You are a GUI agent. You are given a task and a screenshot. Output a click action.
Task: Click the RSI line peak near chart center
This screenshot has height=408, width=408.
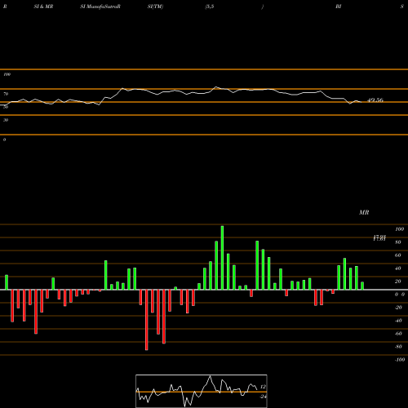coord(216,87)
